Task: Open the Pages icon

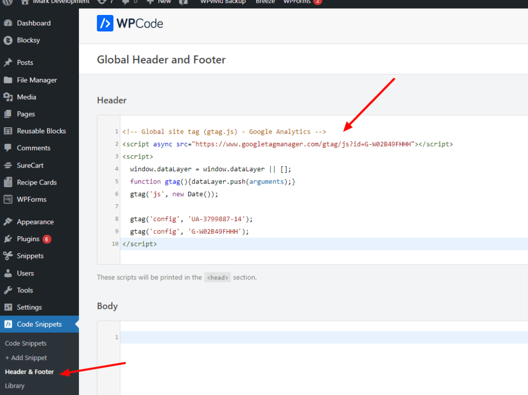Action: (8, 114)
